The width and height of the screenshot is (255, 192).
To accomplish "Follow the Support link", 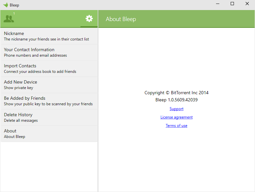I will point(176,109).
